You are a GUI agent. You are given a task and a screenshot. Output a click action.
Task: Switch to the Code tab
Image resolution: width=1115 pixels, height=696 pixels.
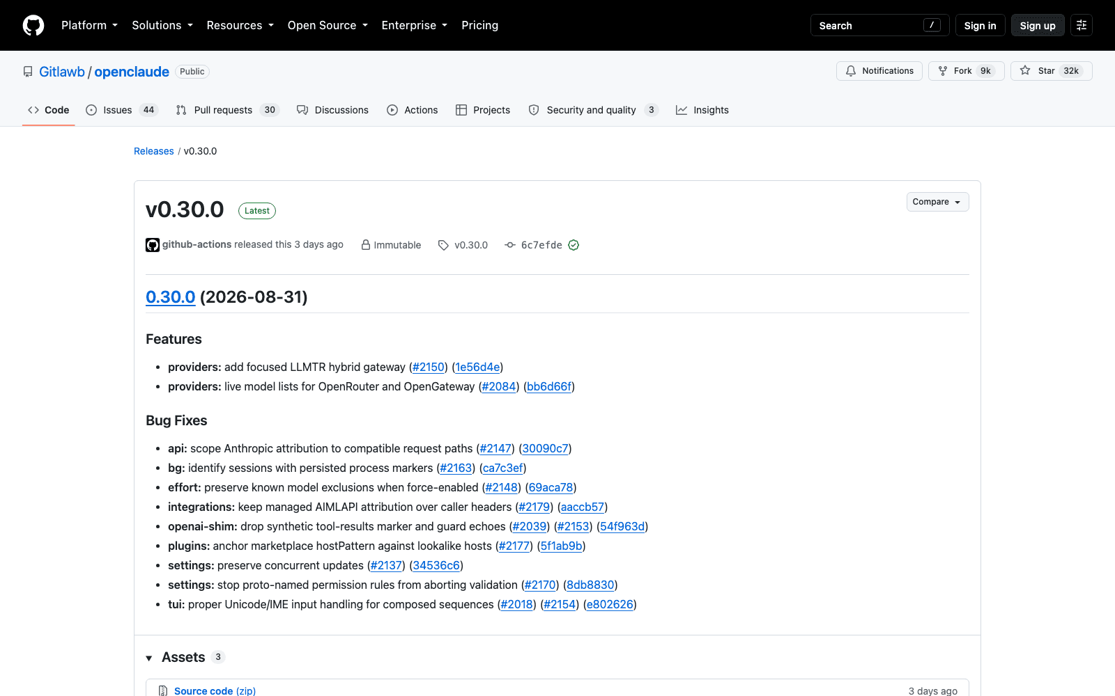pyautogui.click(x=49, y=110)
